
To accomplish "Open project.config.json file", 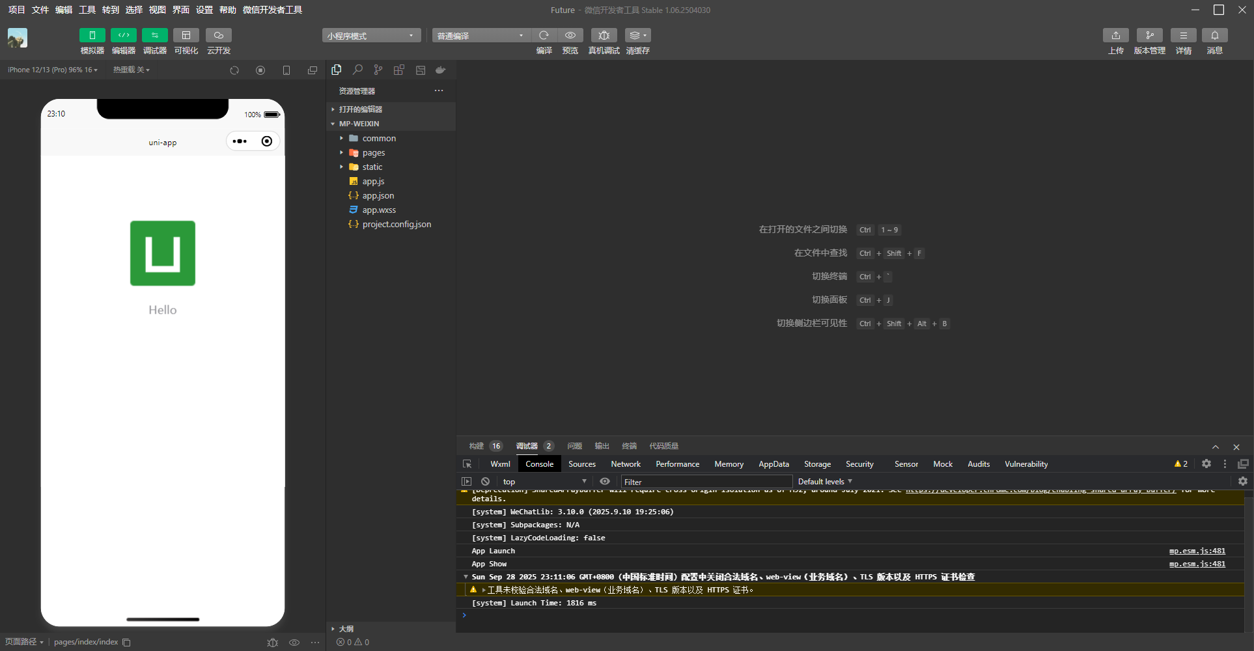I will [391, 224].
